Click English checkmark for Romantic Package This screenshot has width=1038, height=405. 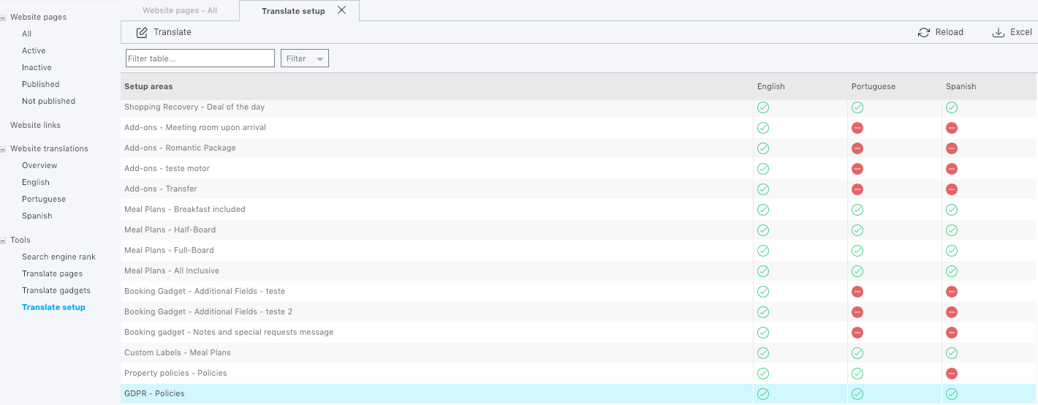click(x=763, y=148)
